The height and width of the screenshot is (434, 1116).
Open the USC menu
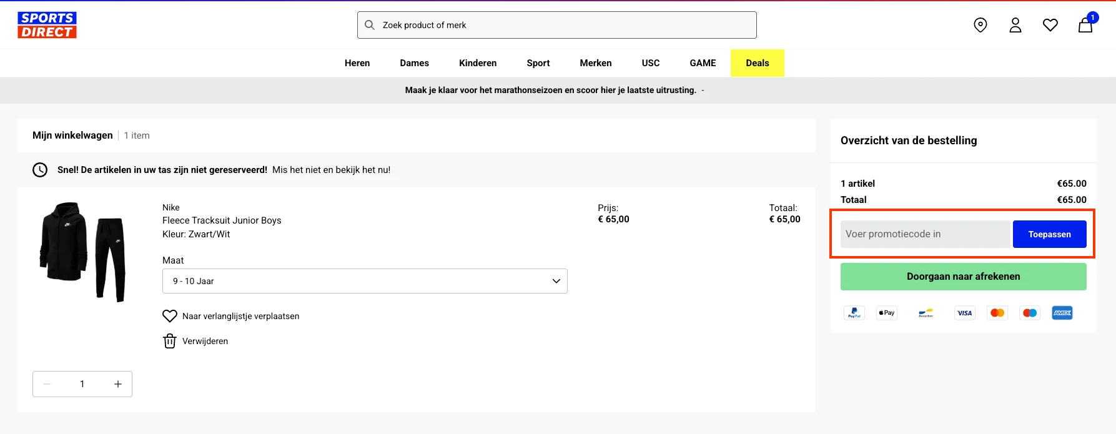coord(651,63)
